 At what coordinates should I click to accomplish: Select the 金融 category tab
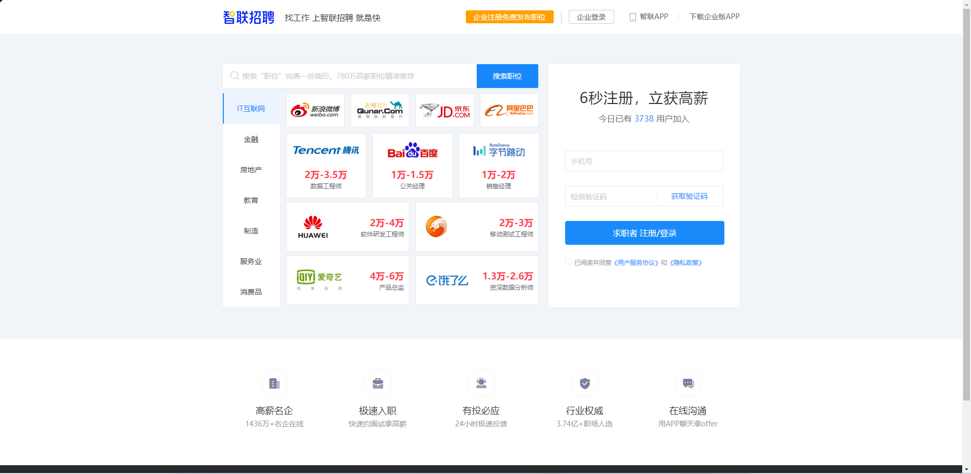click(x=251, y=139)
